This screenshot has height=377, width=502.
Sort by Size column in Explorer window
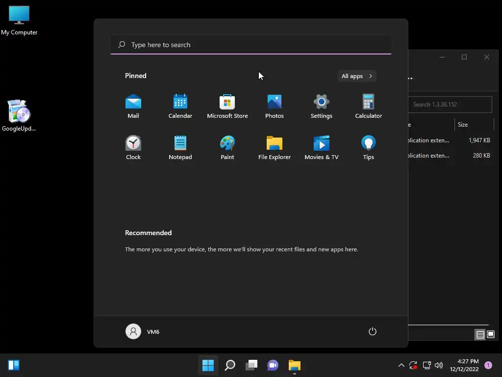click(x=474, y=125)
